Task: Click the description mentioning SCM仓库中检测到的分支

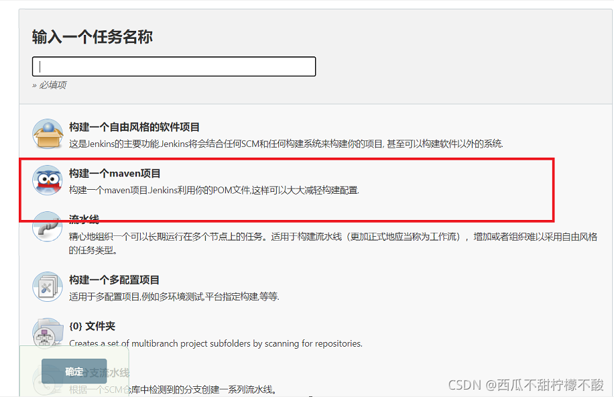Action: (x=173, y=390)
